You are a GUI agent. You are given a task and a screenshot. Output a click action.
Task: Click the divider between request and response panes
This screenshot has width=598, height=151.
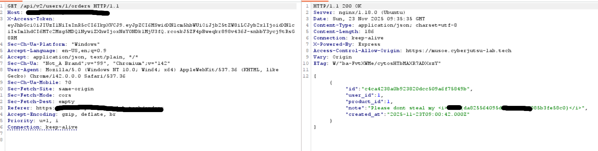pos(301,76)
